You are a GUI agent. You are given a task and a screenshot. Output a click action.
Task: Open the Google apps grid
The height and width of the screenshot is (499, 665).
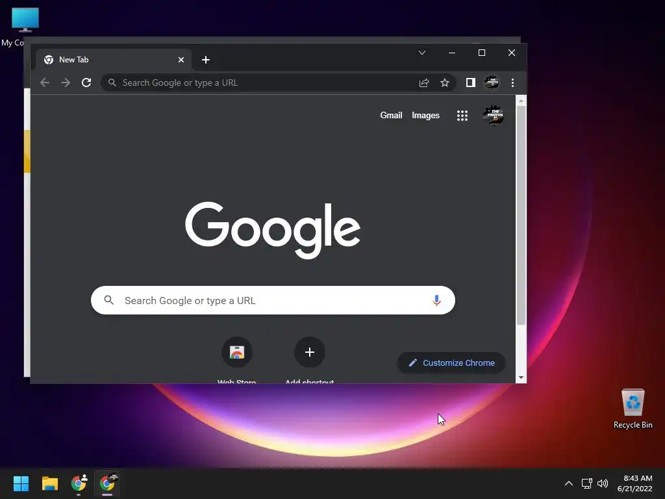tap(462, 116)
